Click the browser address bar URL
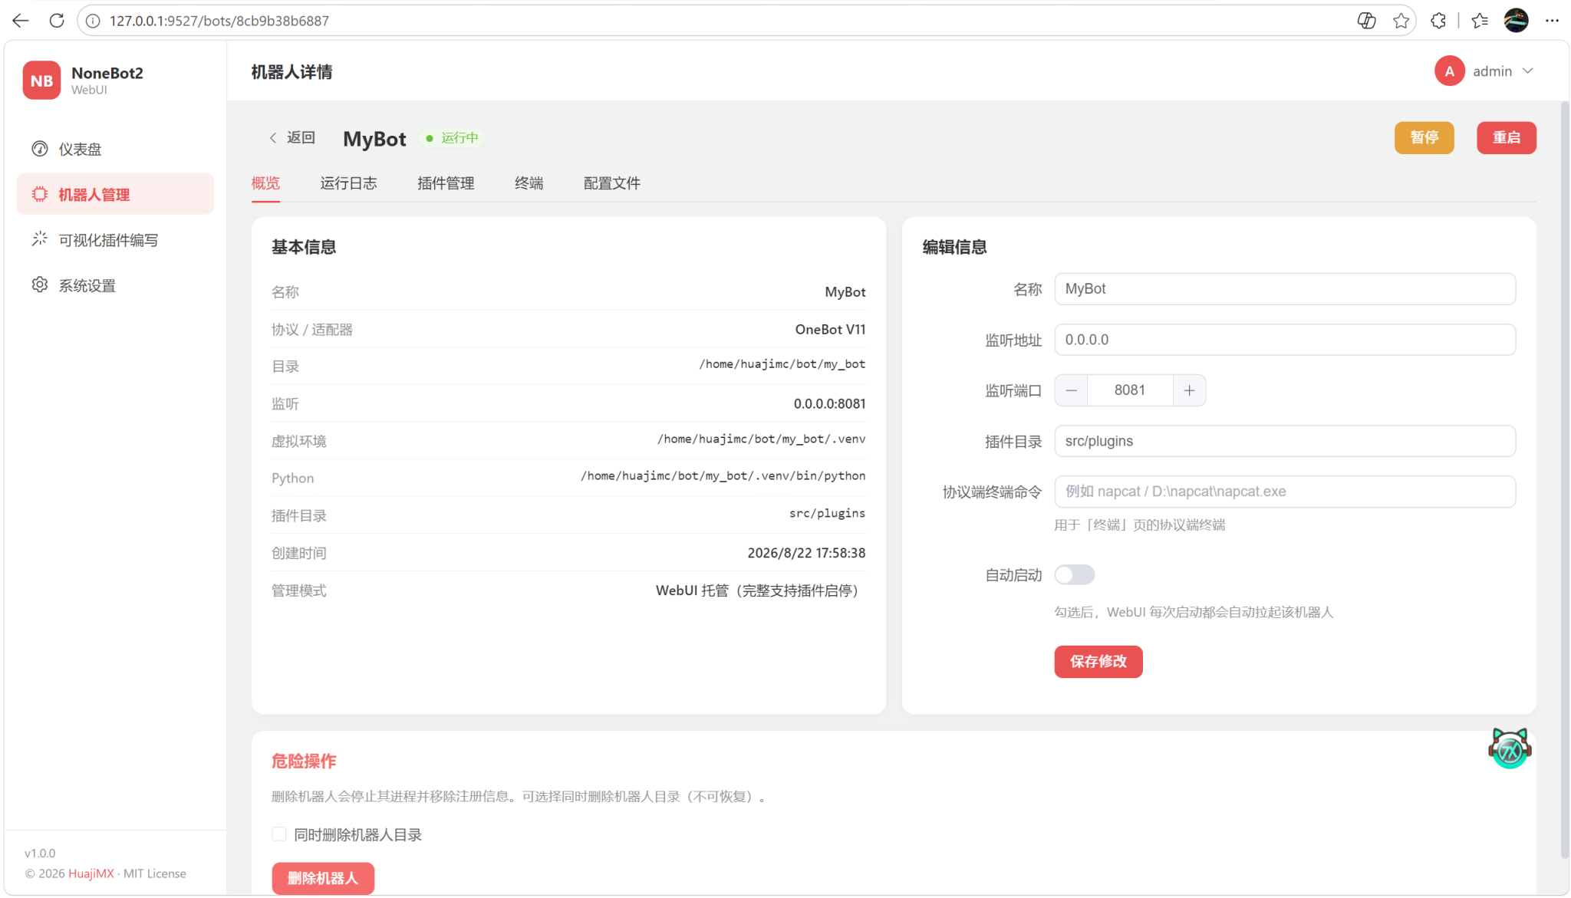1571x898 pixels. [219, 21]
